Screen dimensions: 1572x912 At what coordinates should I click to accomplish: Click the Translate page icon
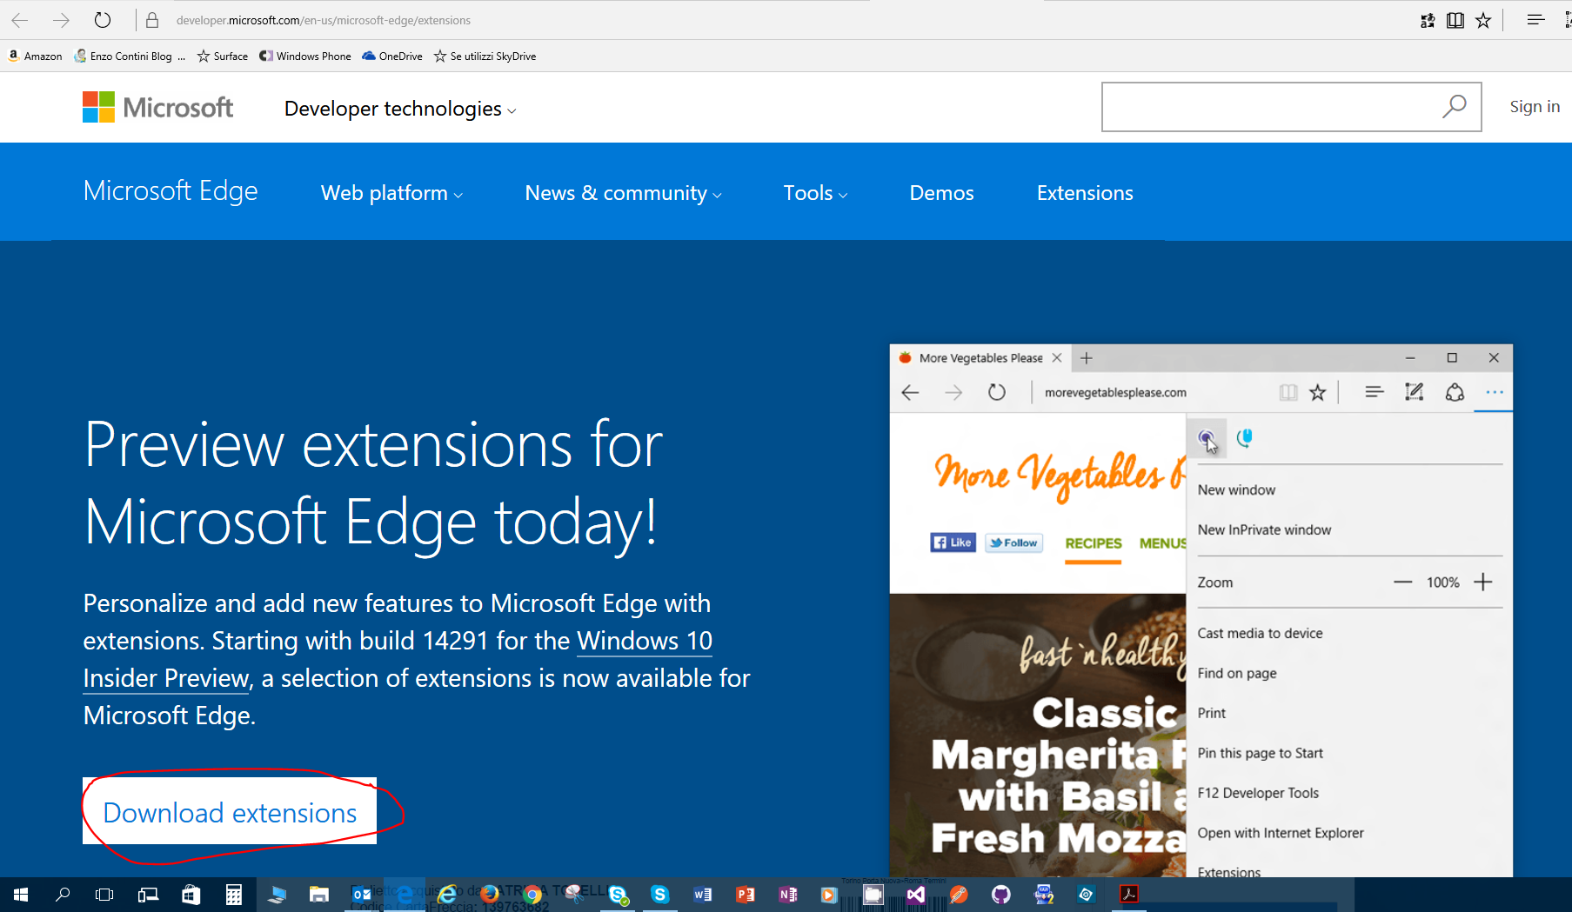click(1428, 20)
